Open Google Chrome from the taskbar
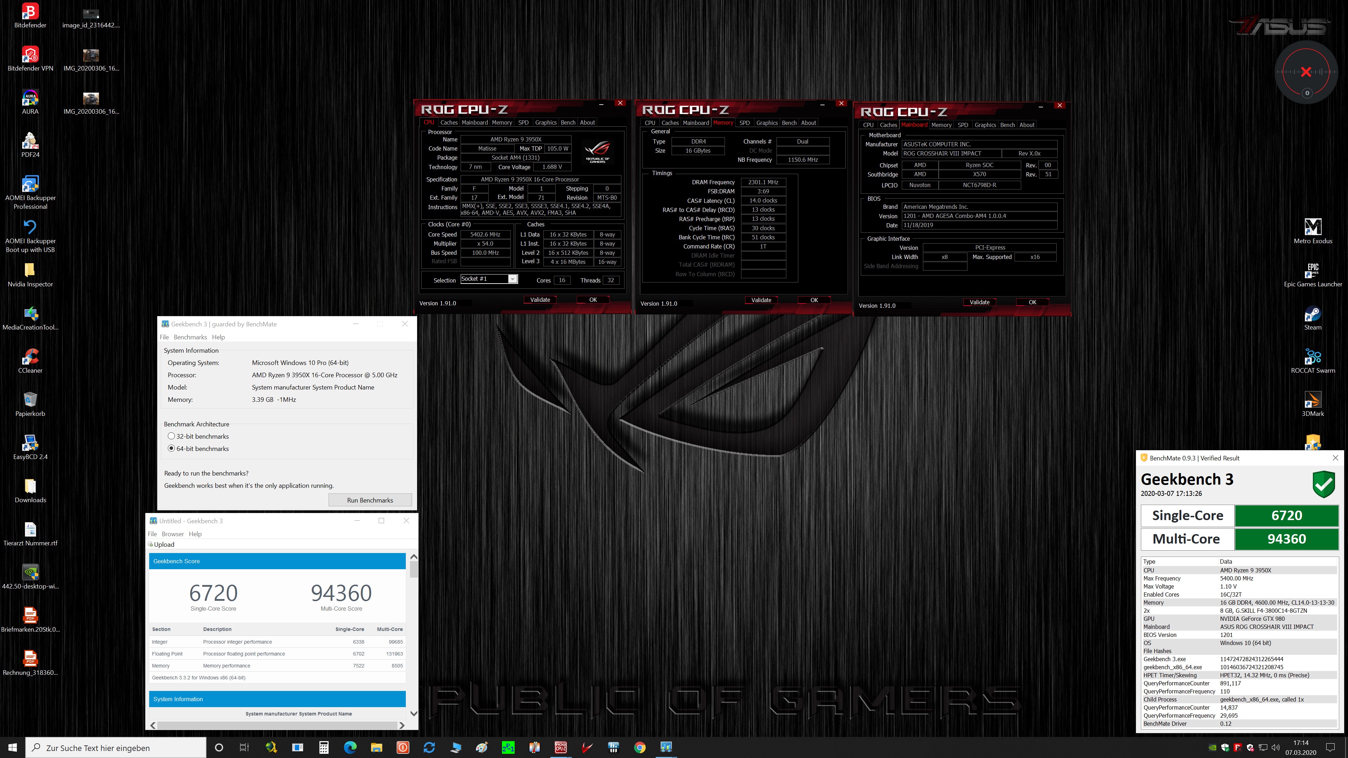This screenshot has width=1348, height=758. [640, 747]
